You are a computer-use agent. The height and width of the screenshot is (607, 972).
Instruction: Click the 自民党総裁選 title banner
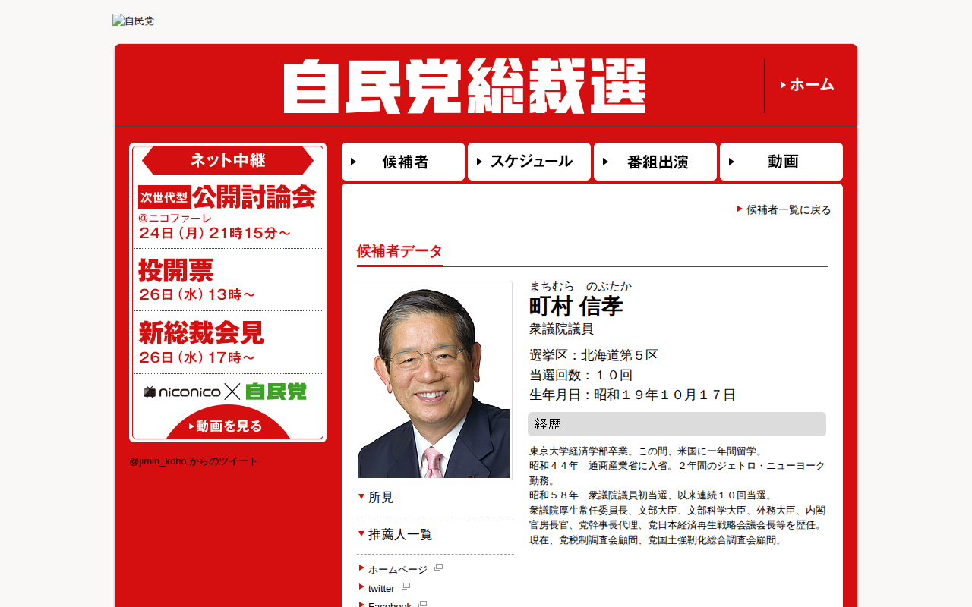(x=465, y=86)
